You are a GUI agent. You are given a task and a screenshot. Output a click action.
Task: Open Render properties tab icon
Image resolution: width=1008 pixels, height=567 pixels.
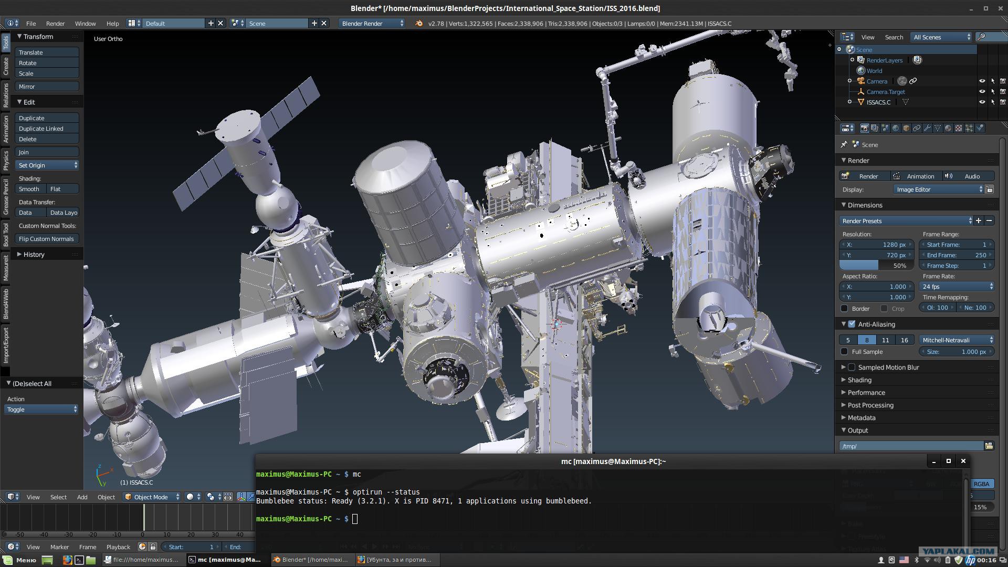click(x=865, y=128)
